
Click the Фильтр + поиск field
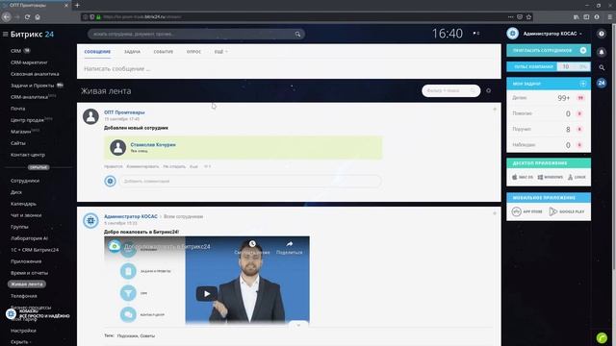click(x=451, y=90)
